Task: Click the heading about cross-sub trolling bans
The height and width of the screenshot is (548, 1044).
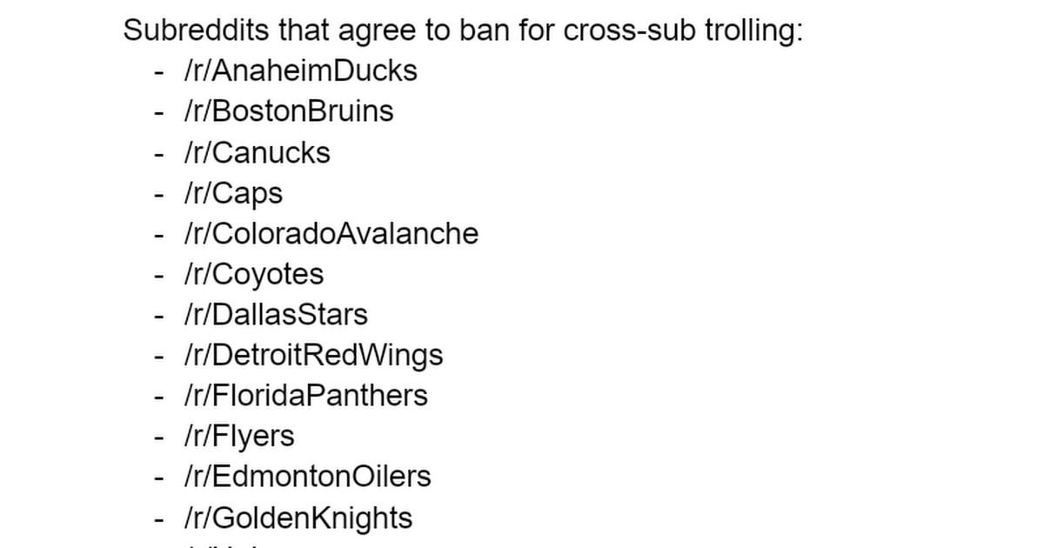Action: click(x=463, y=30)
